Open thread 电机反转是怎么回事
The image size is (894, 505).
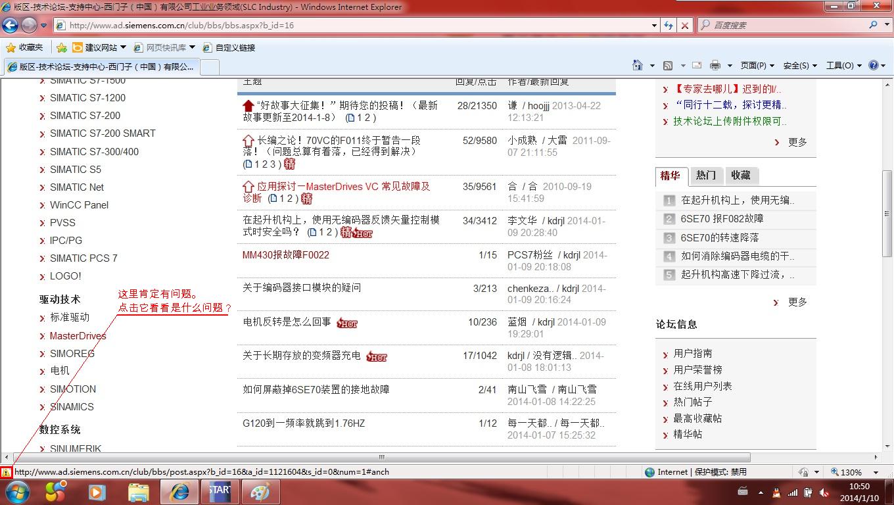pos(287,322)
